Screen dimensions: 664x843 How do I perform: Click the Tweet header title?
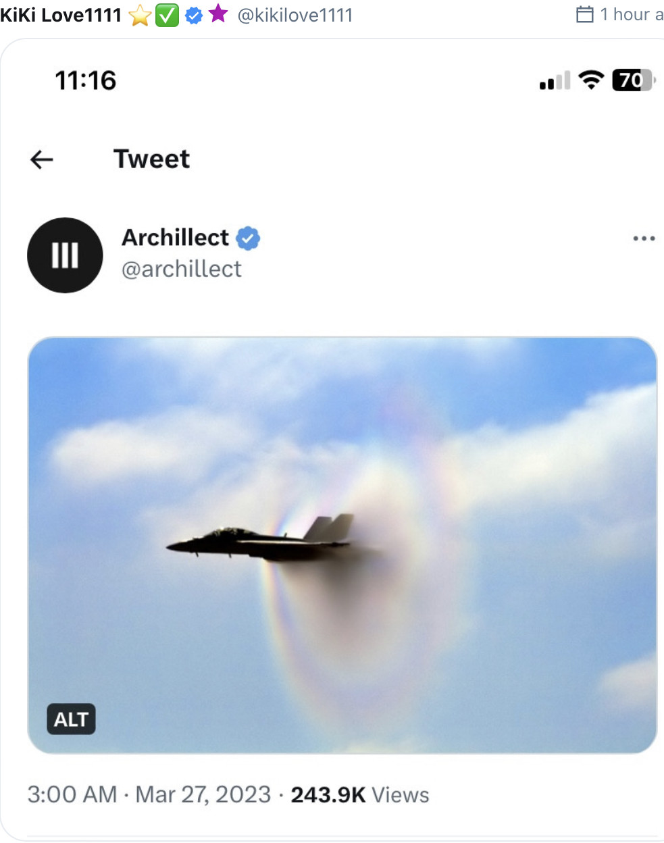(152, 159)
